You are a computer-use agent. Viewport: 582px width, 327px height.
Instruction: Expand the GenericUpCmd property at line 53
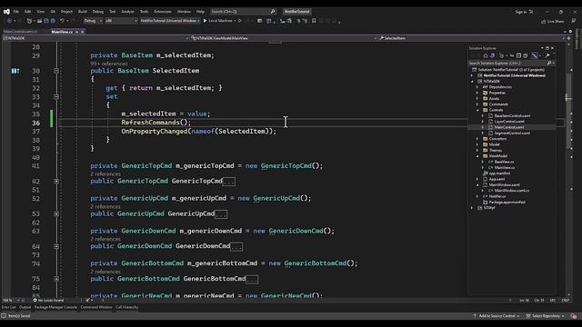(x=56, y=214)
